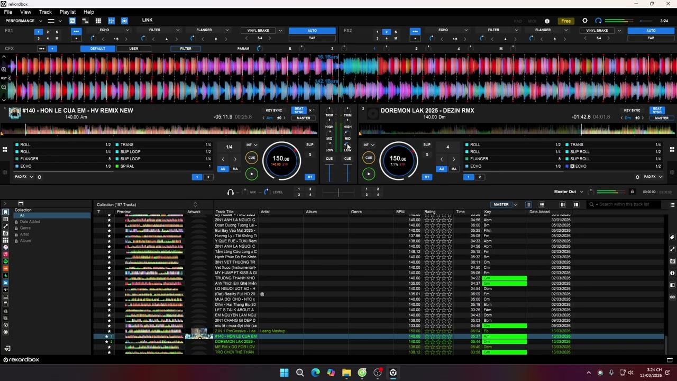Toggle the mixer panel icon in toolbar
The width and height of the screenshot is (677, 381).
pyautogui.click(x=112, y=21)
